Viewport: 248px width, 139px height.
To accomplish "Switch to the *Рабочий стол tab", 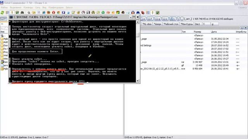I will (x=171, y=24).
